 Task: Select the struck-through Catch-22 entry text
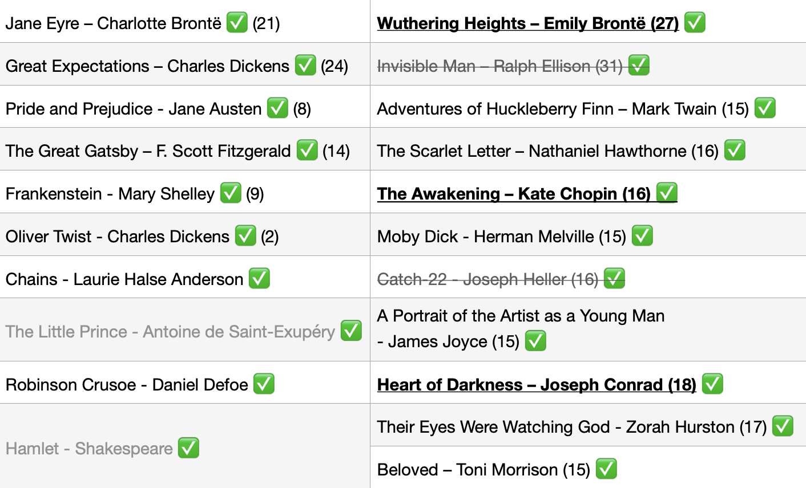(x=487, y=279)
